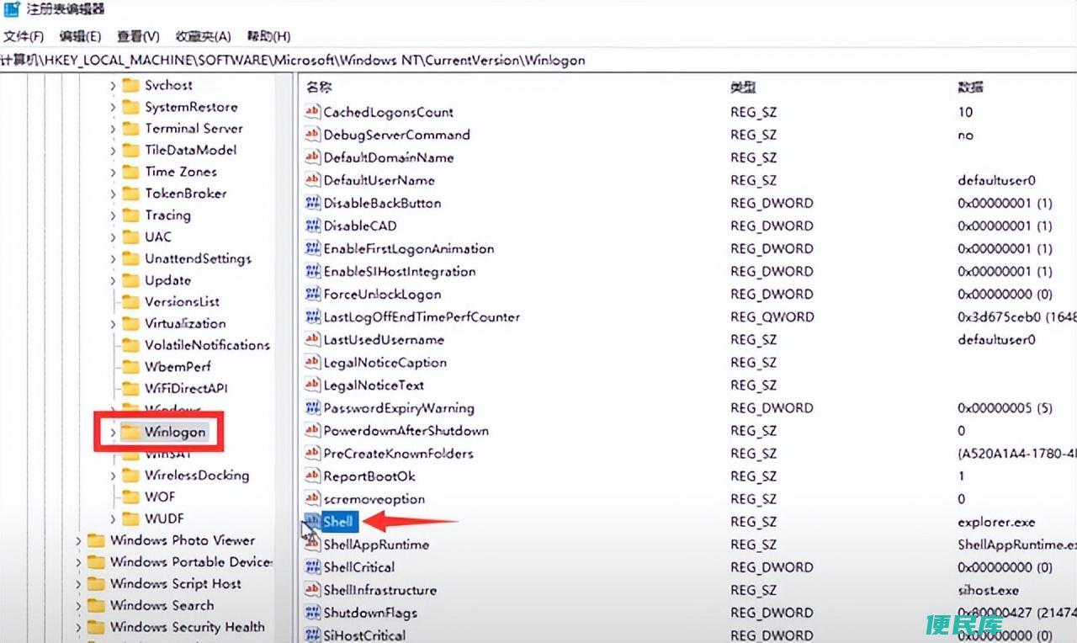Expand the Update key
This screenshot has width=1077, height=643.
point(114,280)
